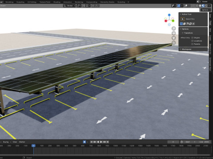This screenshot has height=159, width=213.
Task: Jump to previous keyframe
Action: tap(95, 142)
